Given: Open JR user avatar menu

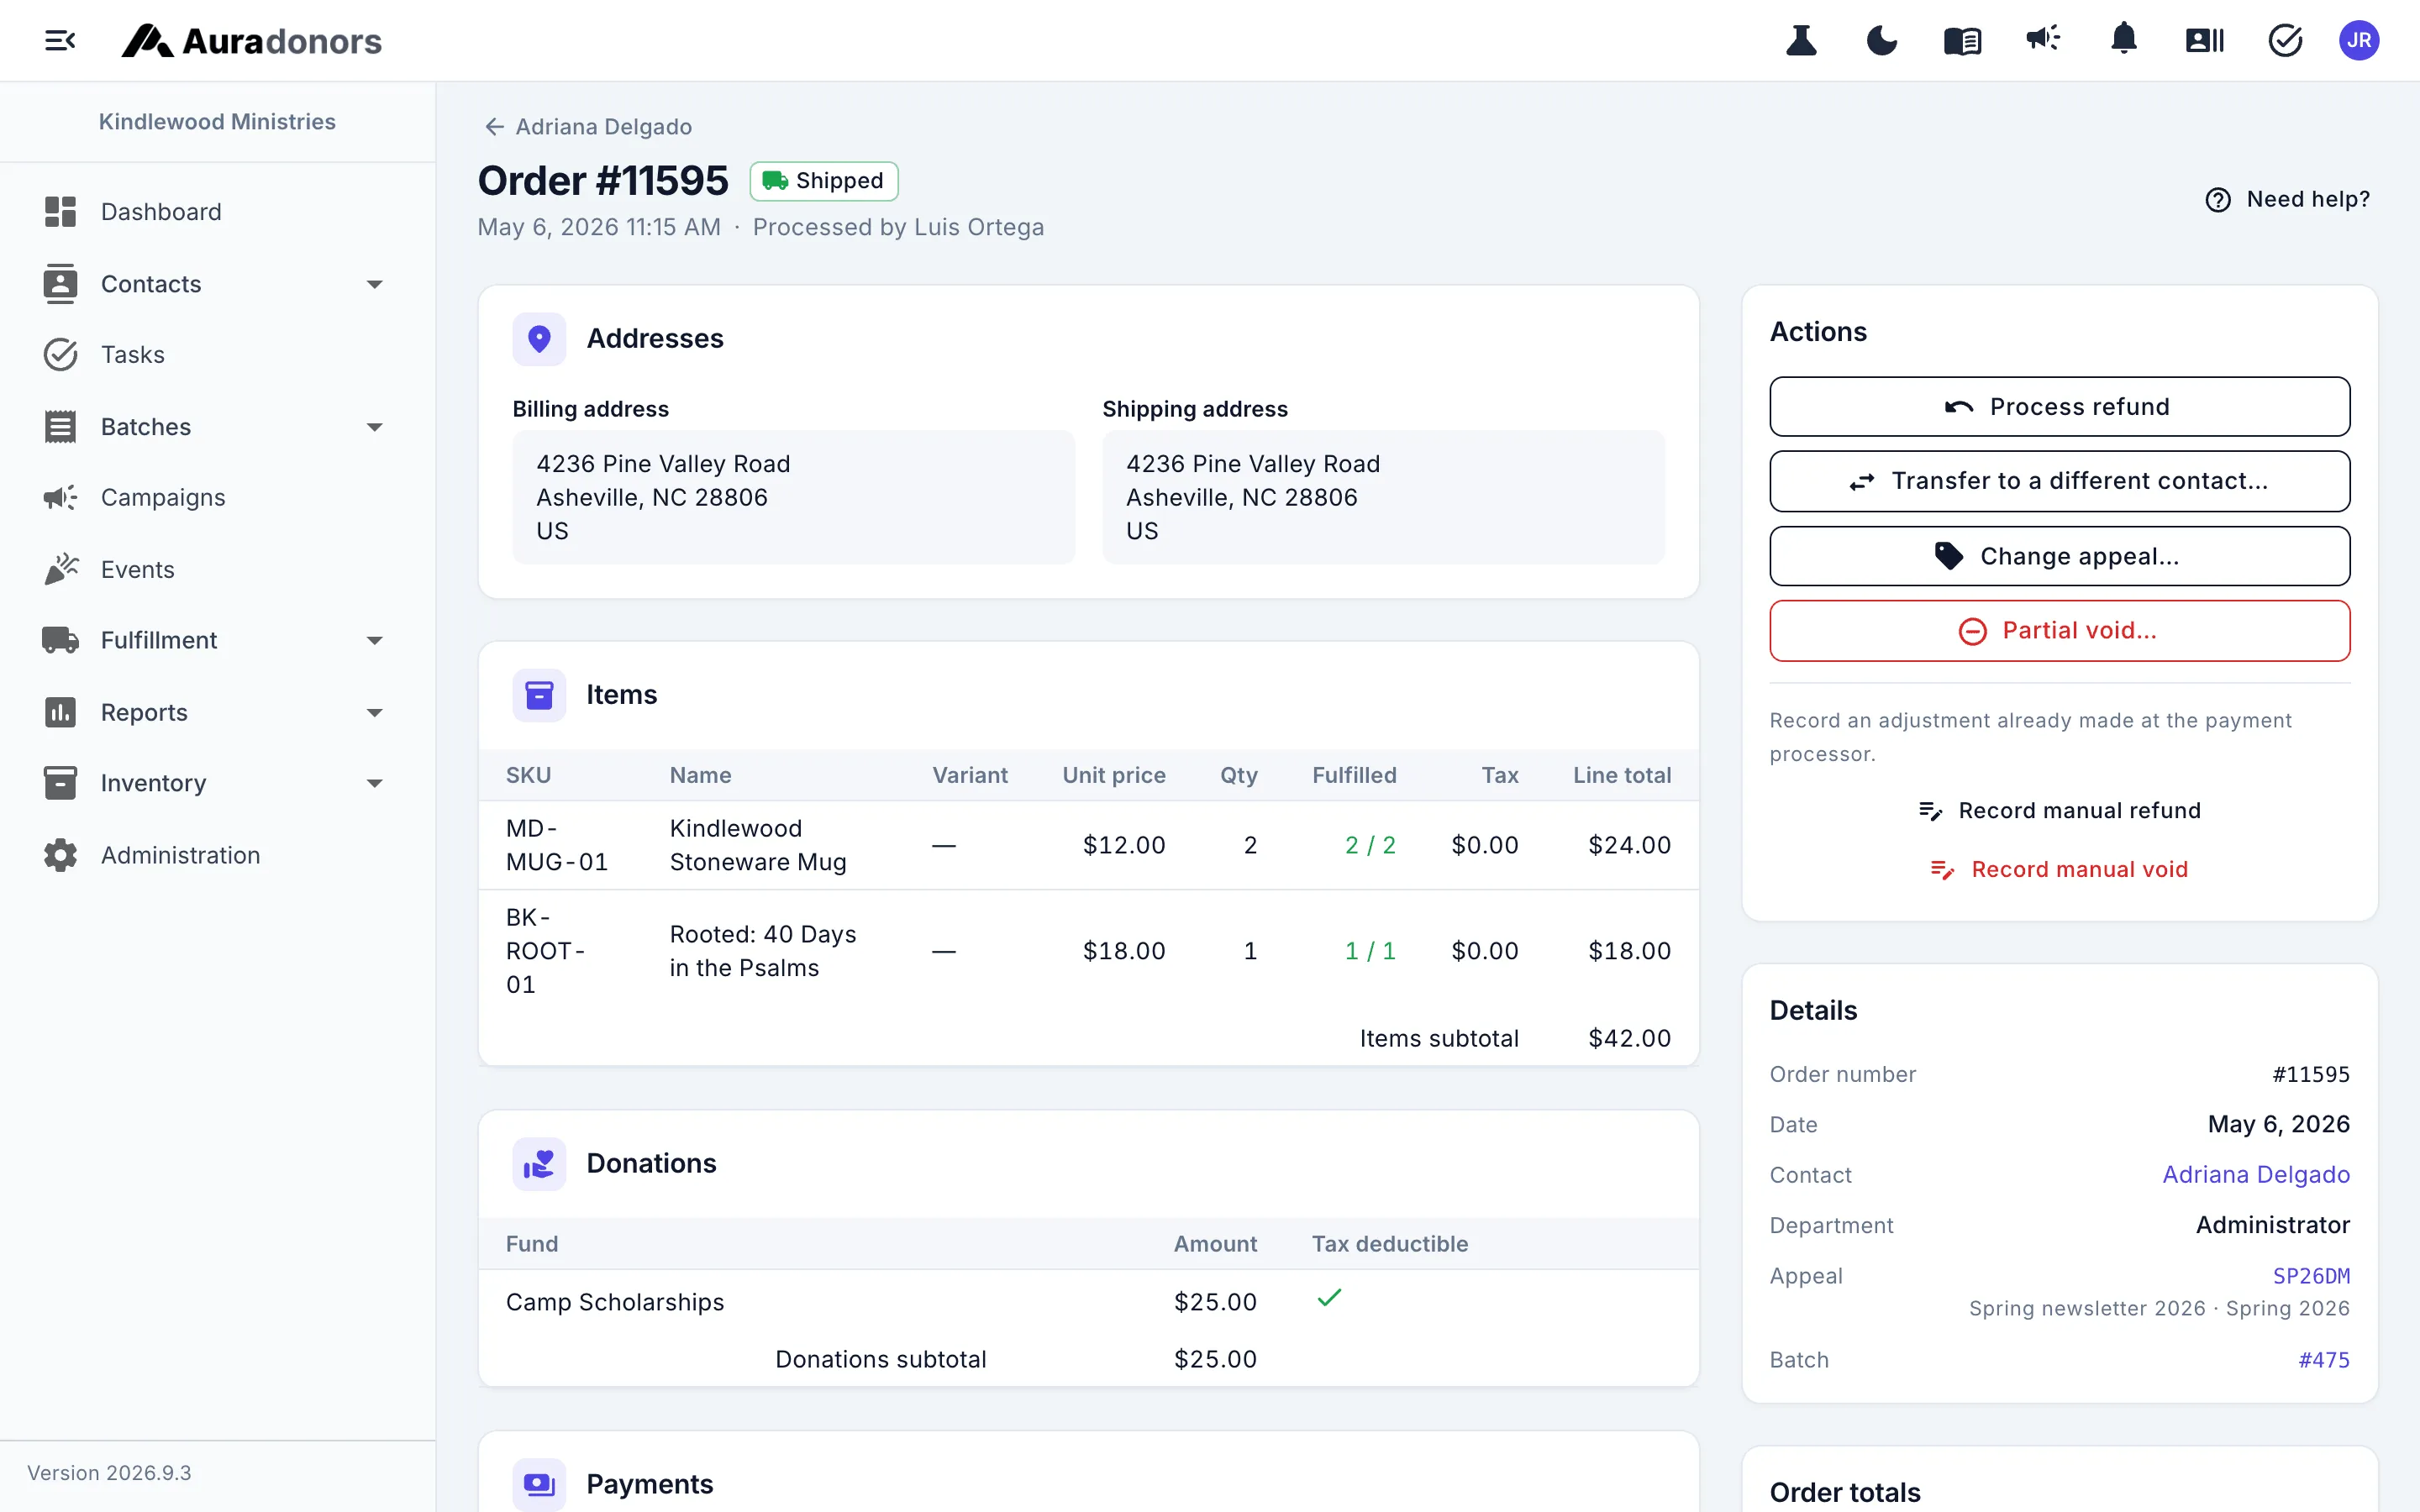Looking at the screenshot, I should click(2359, 41).
